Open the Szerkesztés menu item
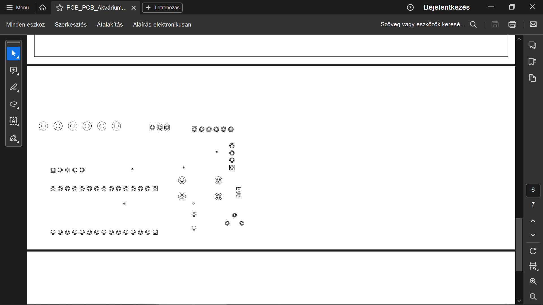This screenshot has width=543, height=305. click(71, 25)
